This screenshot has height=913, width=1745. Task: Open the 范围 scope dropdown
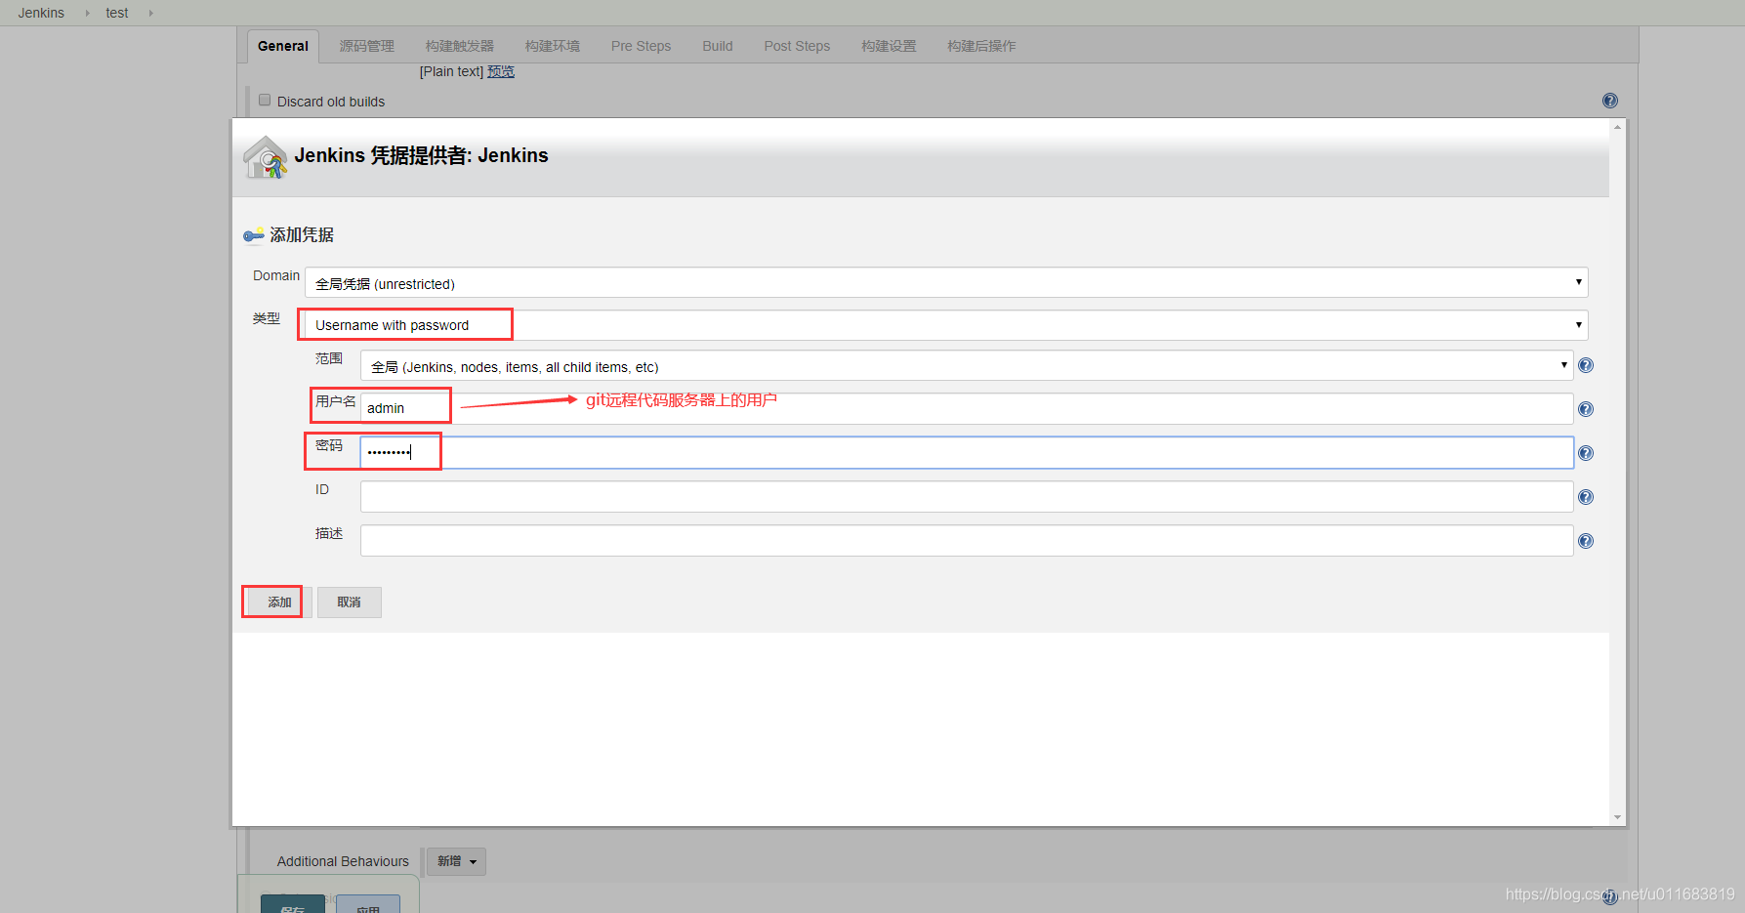click(967, 365)
